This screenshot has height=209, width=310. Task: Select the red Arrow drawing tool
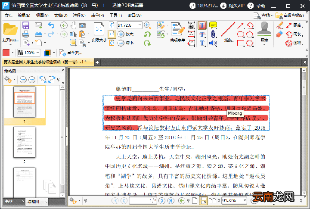(x=240, y=25)
